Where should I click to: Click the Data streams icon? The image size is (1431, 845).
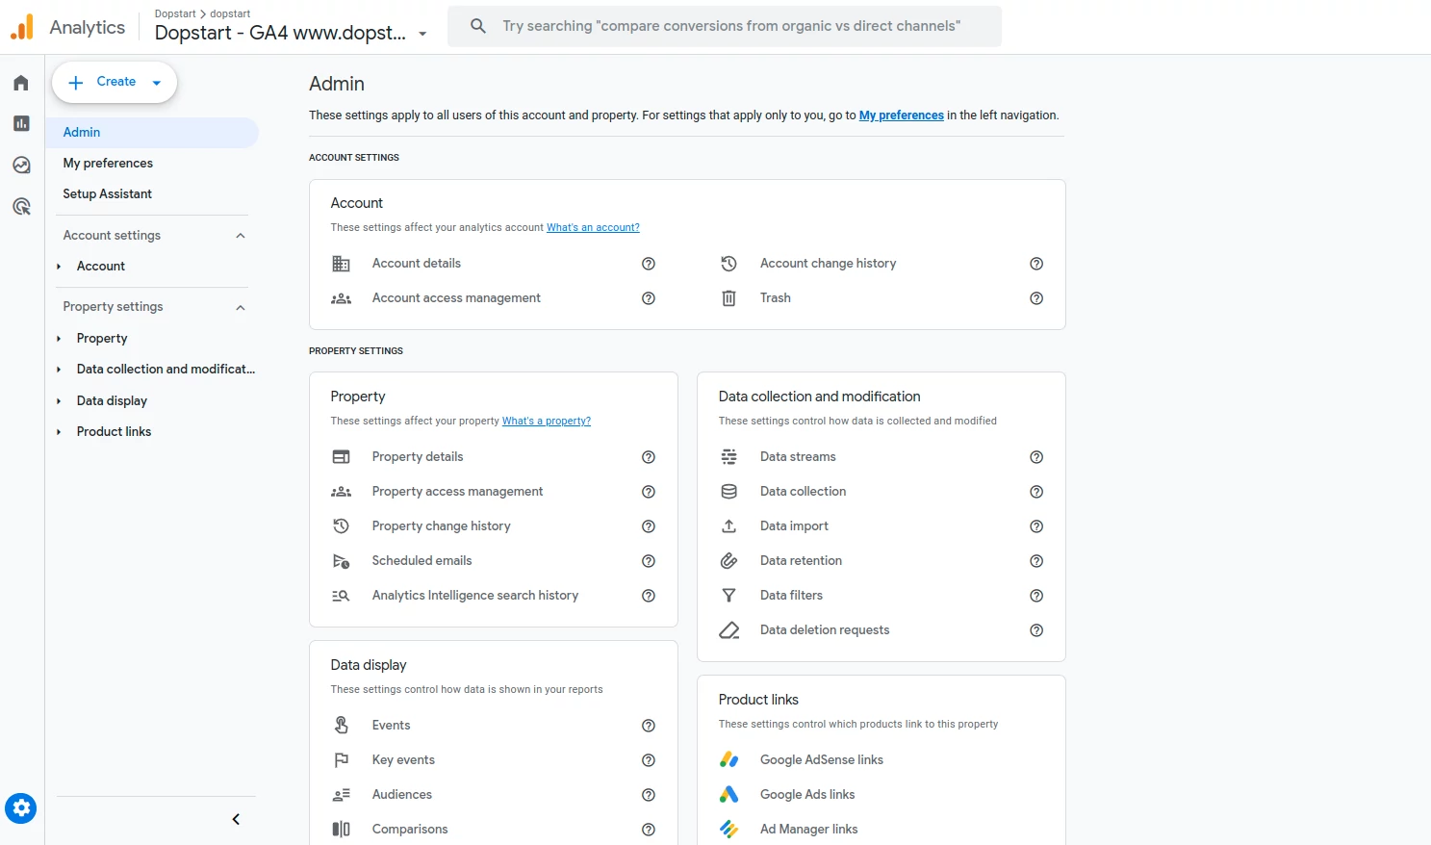click(729, 457)
